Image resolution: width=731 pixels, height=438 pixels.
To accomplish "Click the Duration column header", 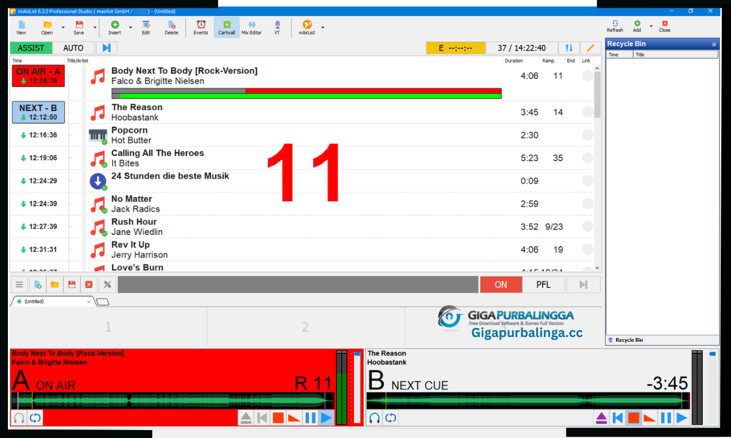I will point(514,61).
